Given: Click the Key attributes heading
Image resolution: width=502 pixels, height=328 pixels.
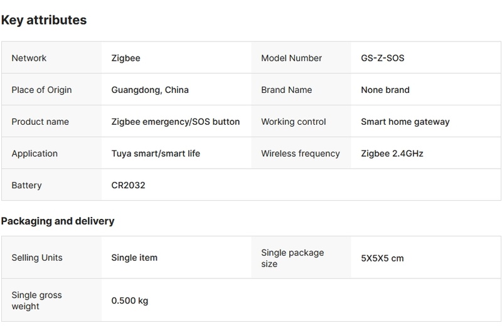Looking at the screenshot, I should (44, 20).
